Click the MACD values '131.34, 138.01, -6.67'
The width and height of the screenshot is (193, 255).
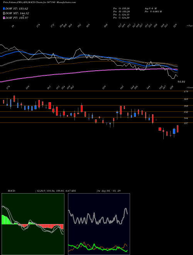pyautogui.click(x=59, y=190)
